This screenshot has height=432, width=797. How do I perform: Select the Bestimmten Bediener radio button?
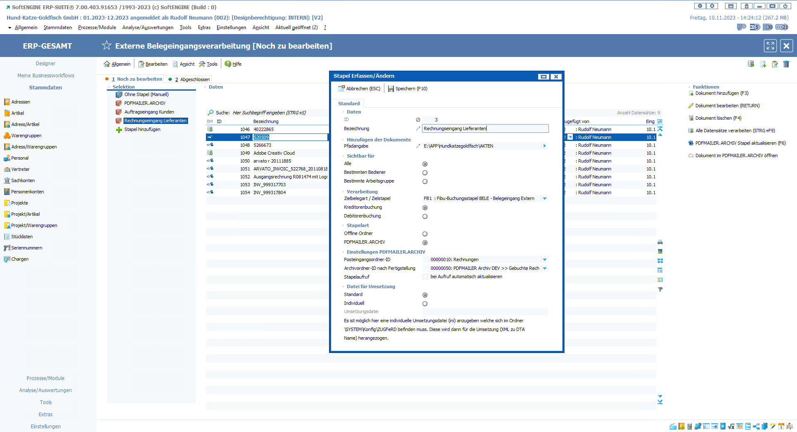[x=425, y=173]
